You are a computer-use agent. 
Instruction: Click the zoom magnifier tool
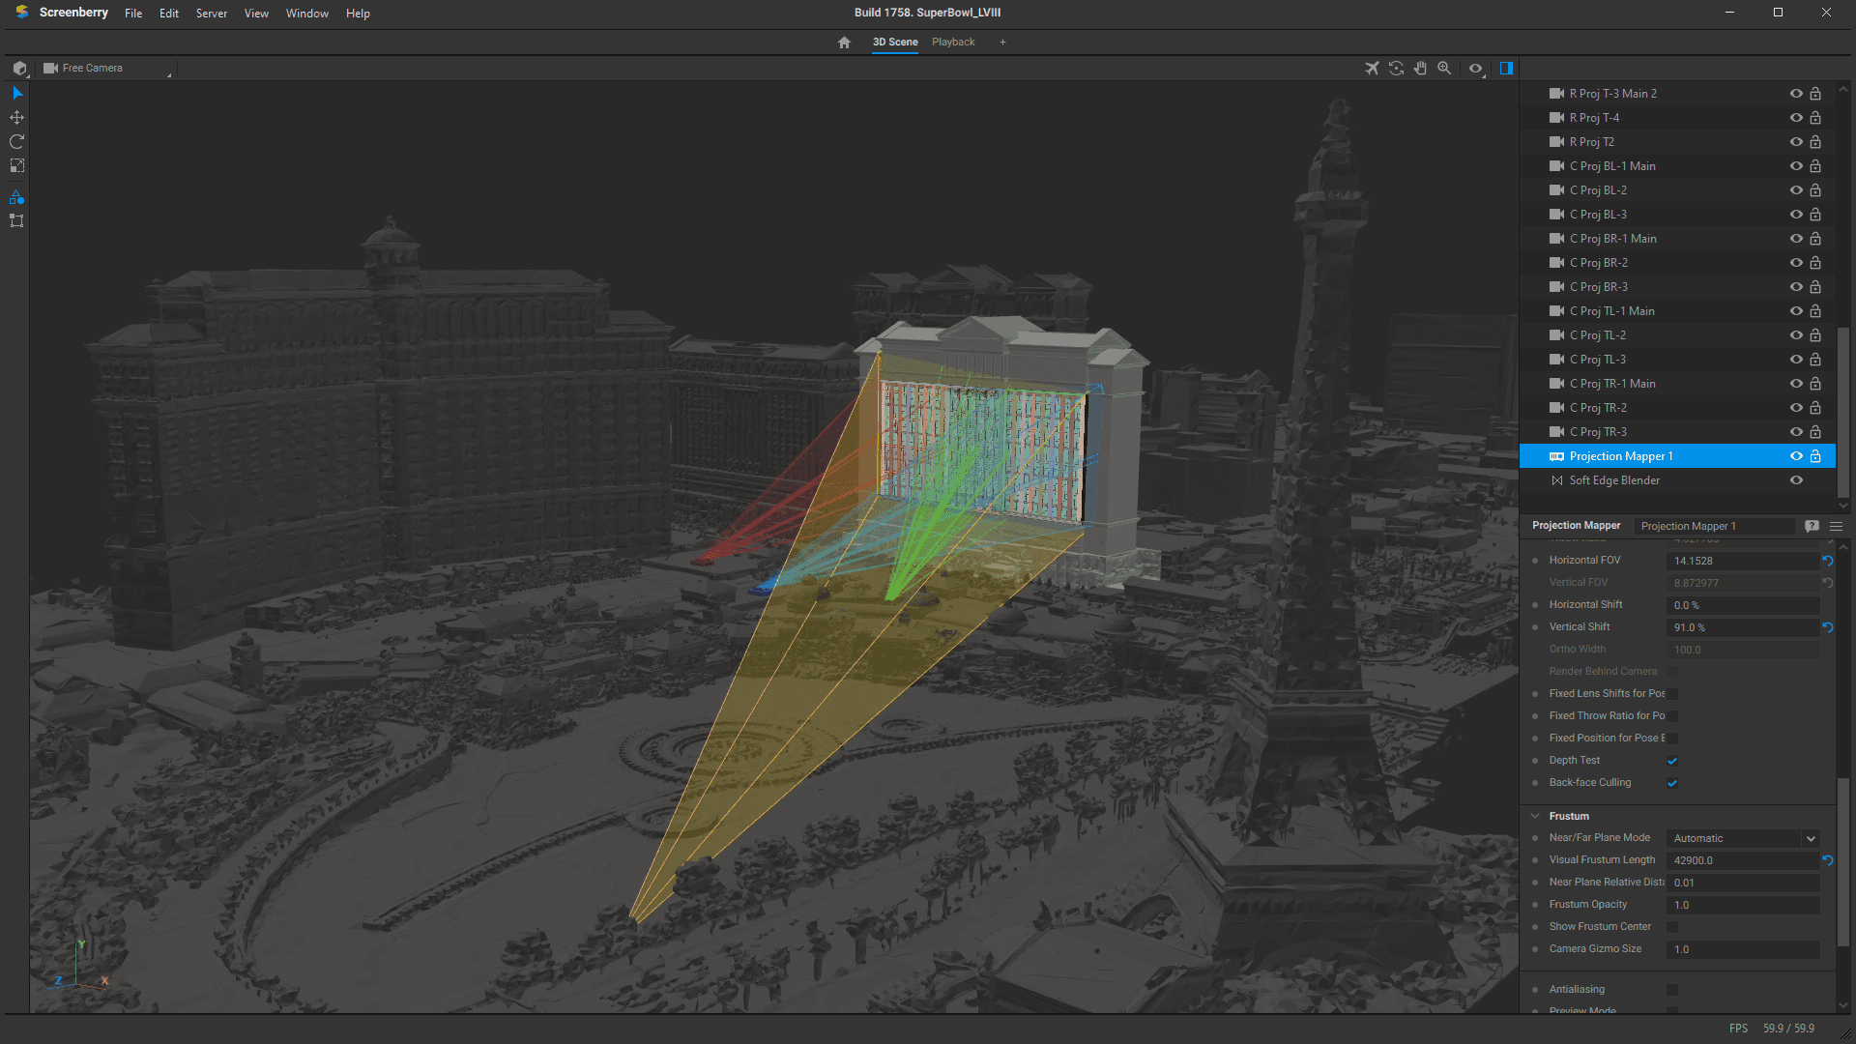(1444, 68)
